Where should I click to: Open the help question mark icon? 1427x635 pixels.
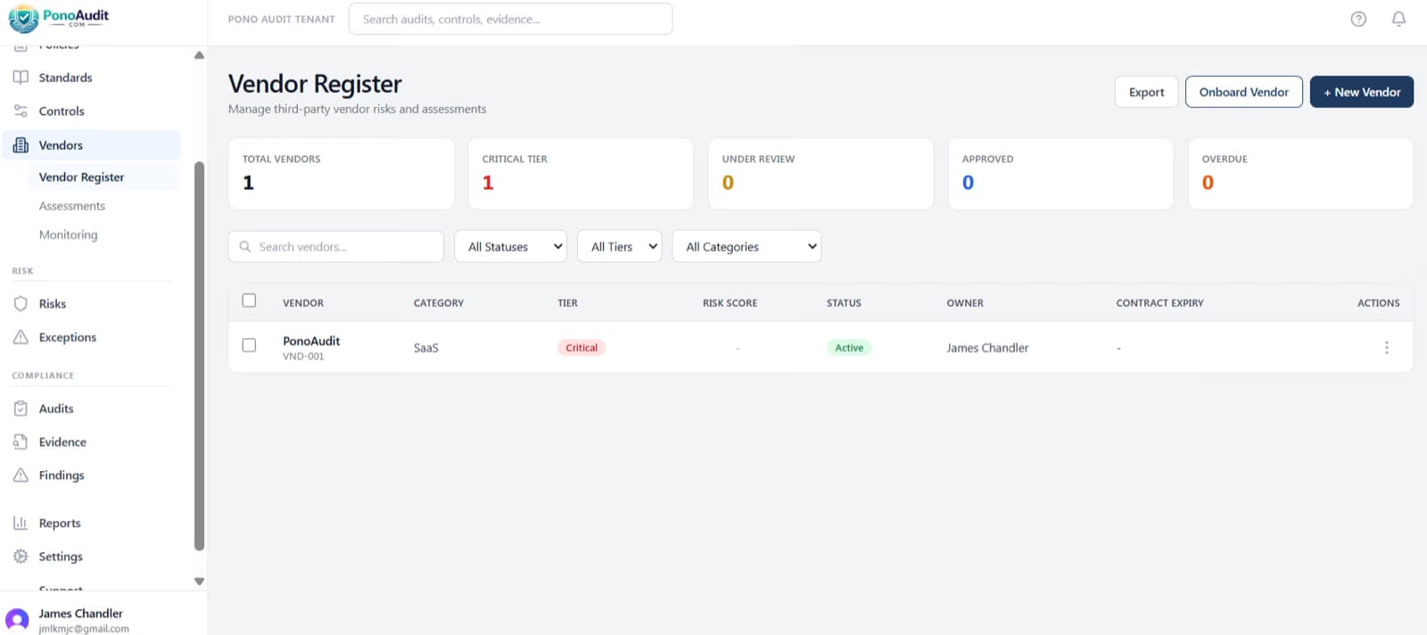[x=1358, y=19]
